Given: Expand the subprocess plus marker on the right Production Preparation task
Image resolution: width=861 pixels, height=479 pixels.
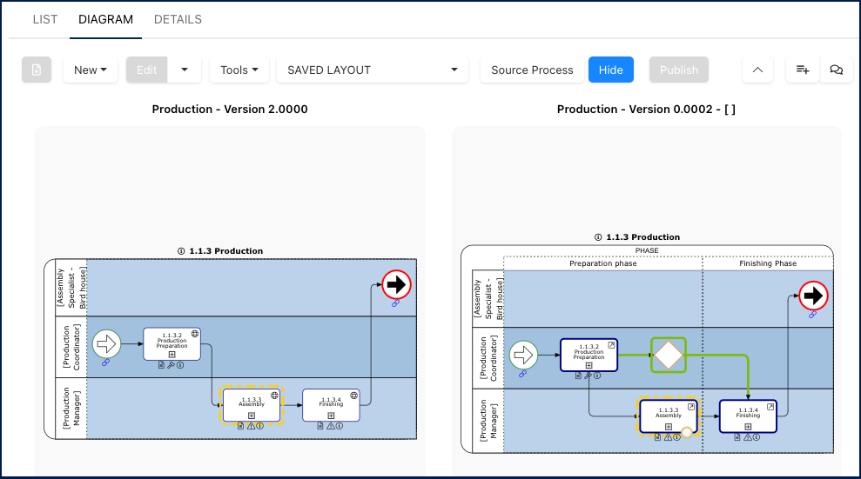Looking at the screenshot, I should (589, 365).
